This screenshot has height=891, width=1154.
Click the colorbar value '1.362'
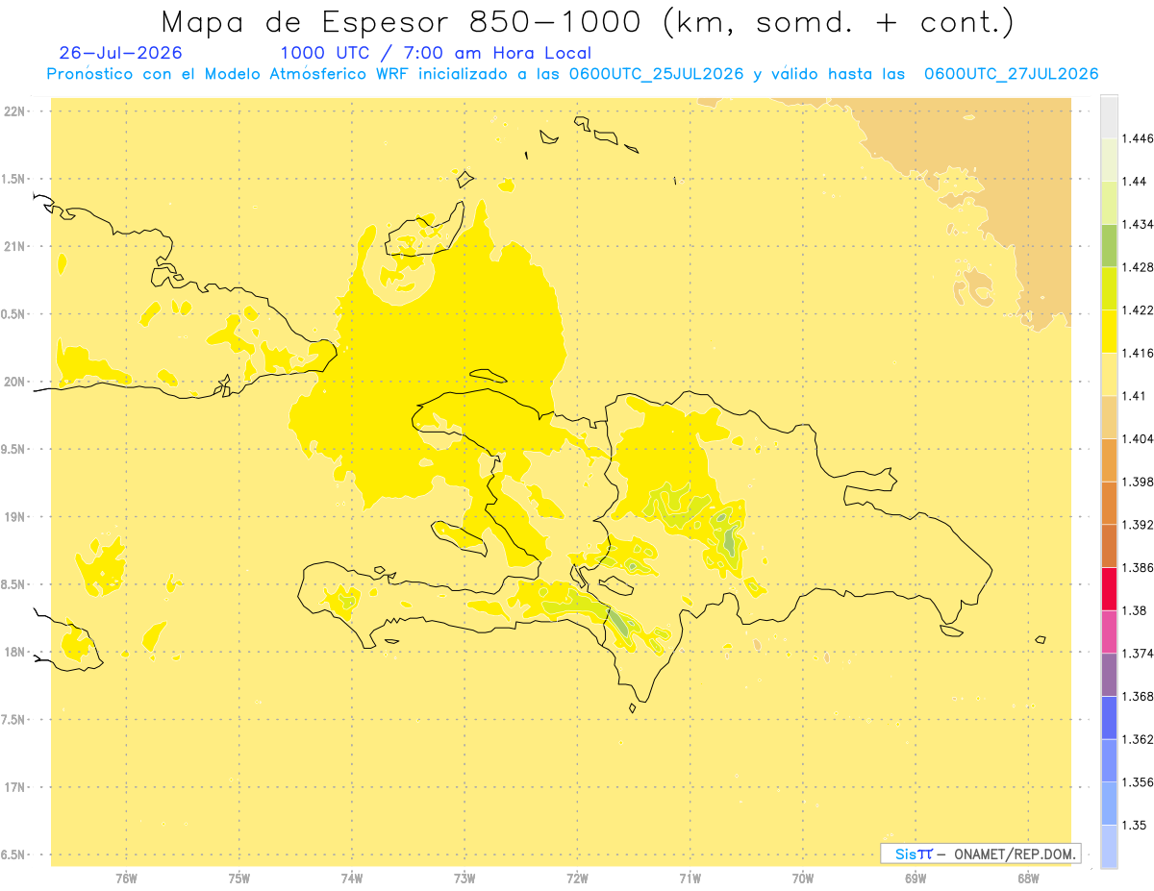pyautogui.click(x=1138, y=739)
